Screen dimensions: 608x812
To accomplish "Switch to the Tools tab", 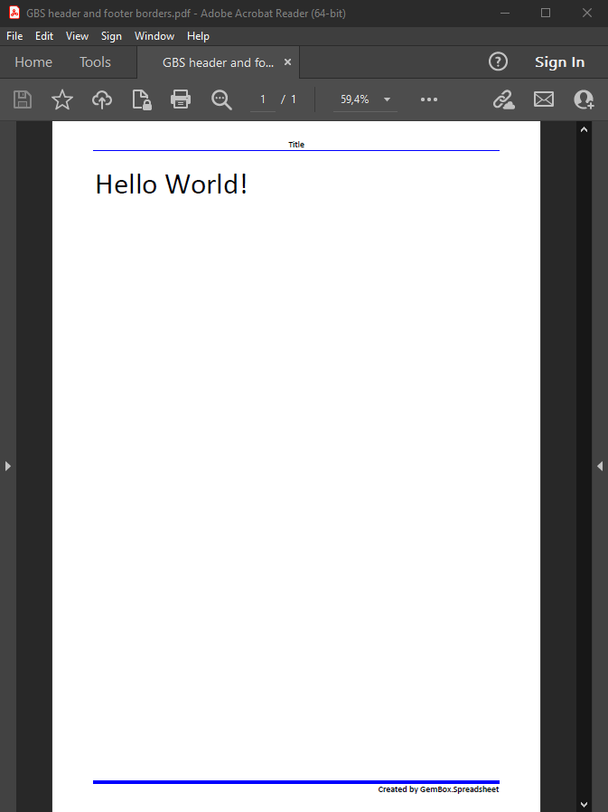I will (x=95, y=62).
